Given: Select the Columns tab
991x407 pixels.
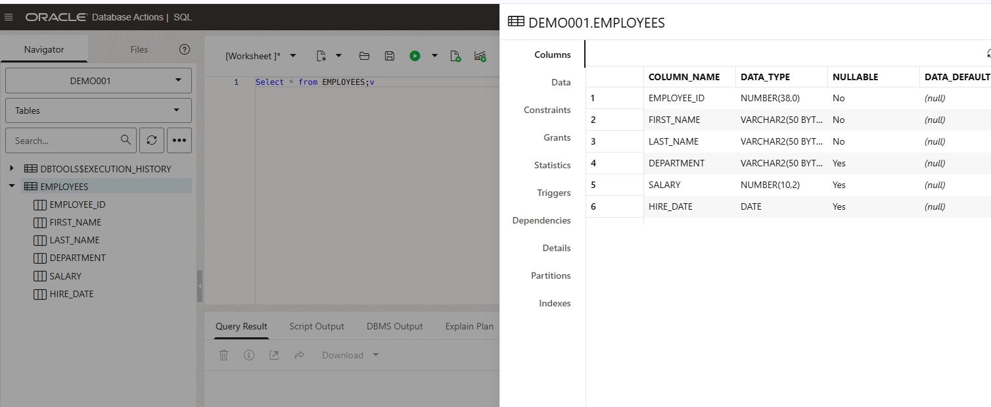Looking at the screenshot, I should (552, 55).
